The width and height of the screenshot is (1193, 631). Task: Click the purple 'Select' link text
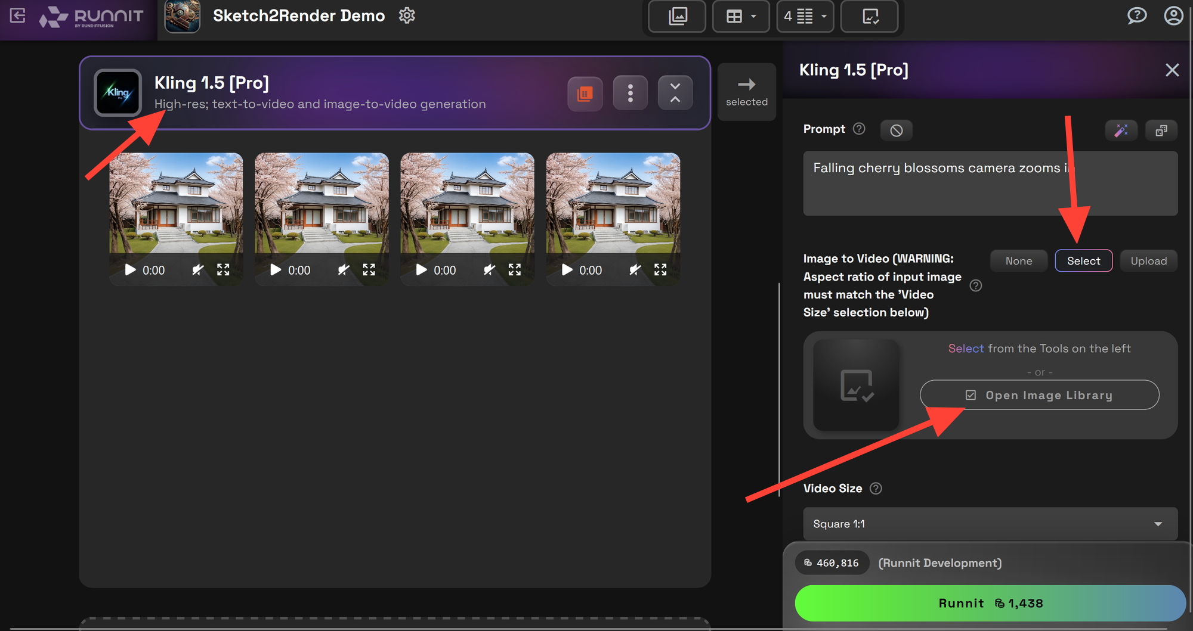966,349
